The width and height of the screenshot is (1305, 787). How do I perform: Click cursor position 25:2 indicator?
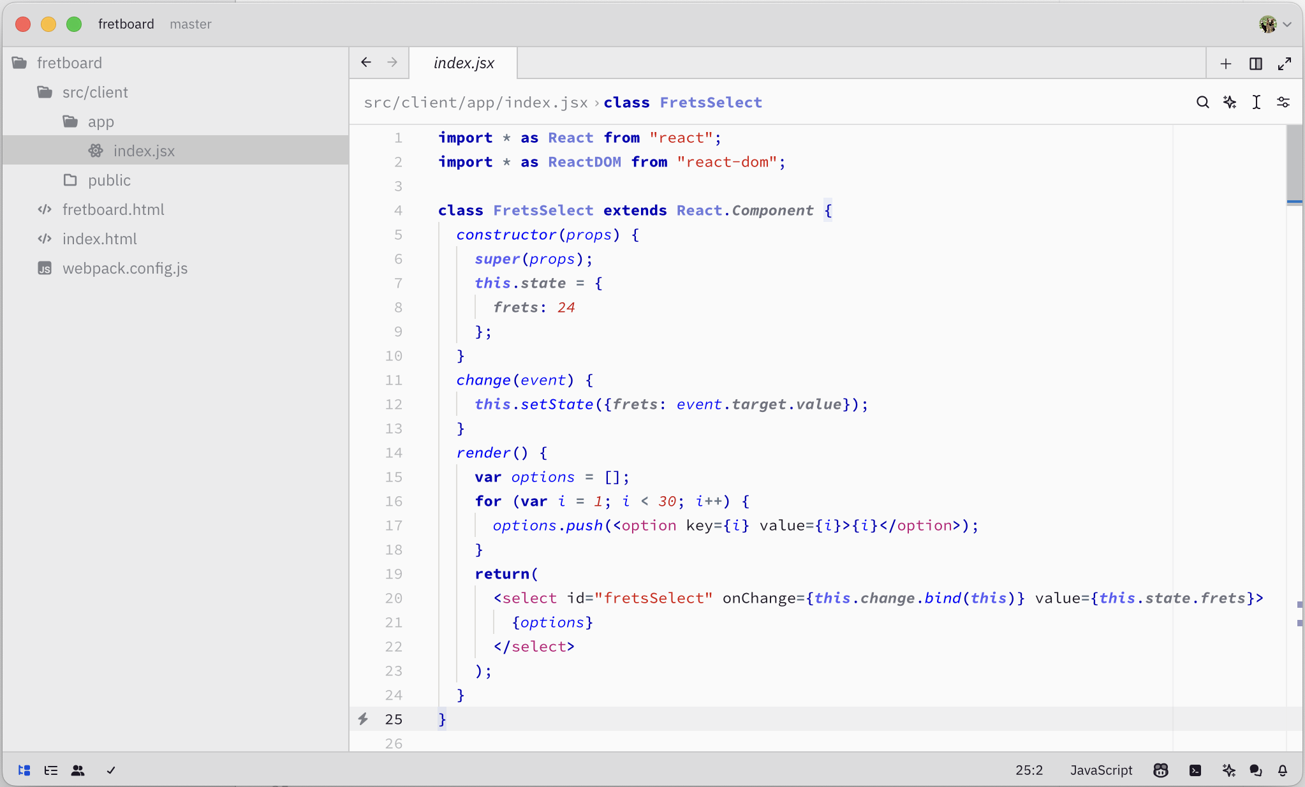coord(1029,770)
